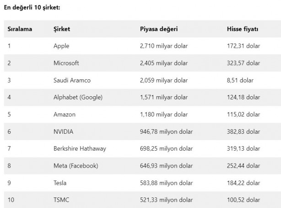Click the Hisse fiyatı column header
Viewport: 281px width, 208px height.
coord(243,29)
